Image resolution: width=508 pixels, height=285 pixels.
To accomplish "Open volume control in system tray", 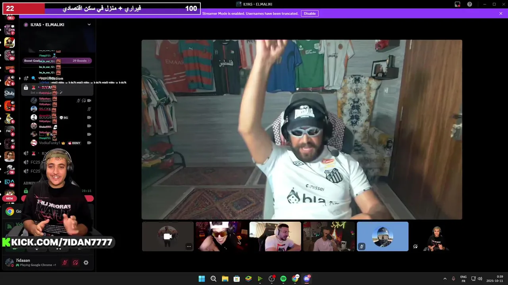I will pos(480,279).
